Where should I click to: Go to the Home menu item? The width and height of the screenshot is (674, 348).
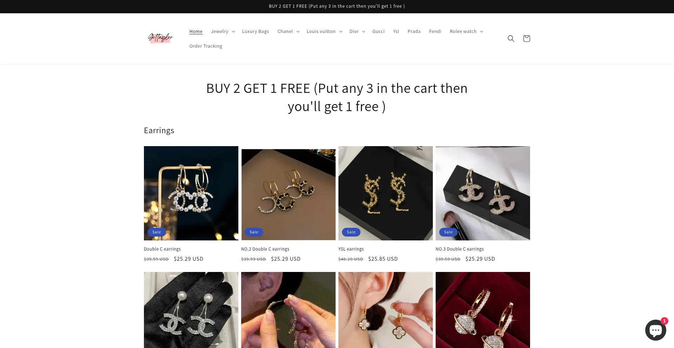coord(196,32)
